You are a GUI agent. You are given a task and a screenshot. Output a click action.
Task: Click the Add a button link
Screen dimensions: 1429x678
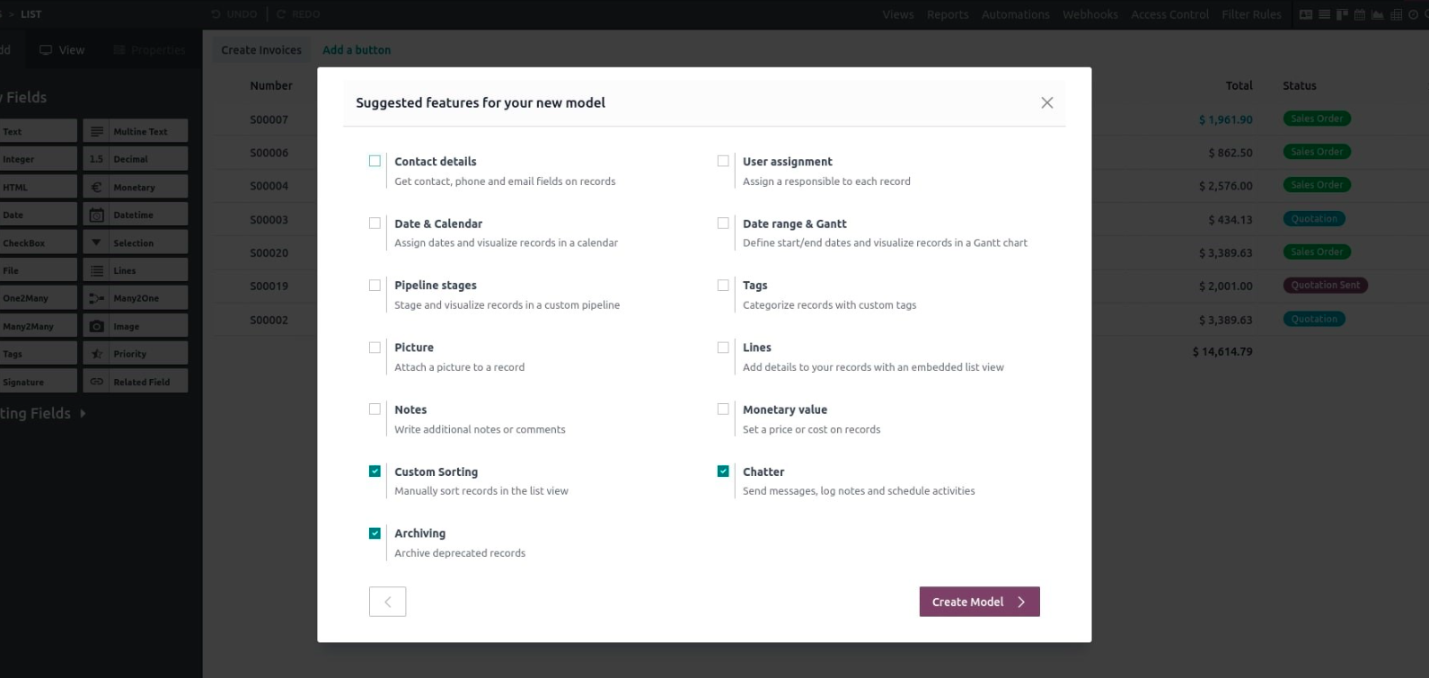point(357,50)
